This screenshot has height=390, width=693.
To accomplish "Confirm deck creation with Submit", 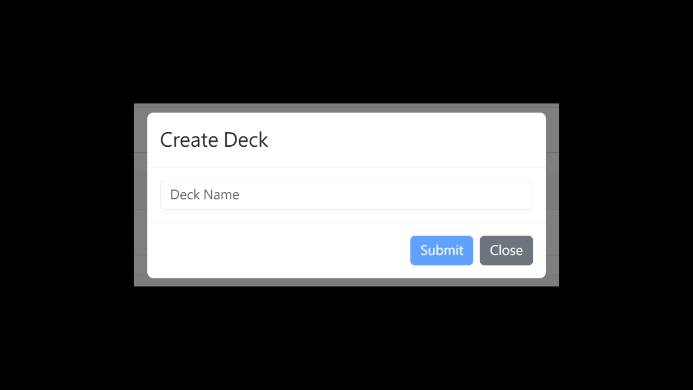I will 441,250.
